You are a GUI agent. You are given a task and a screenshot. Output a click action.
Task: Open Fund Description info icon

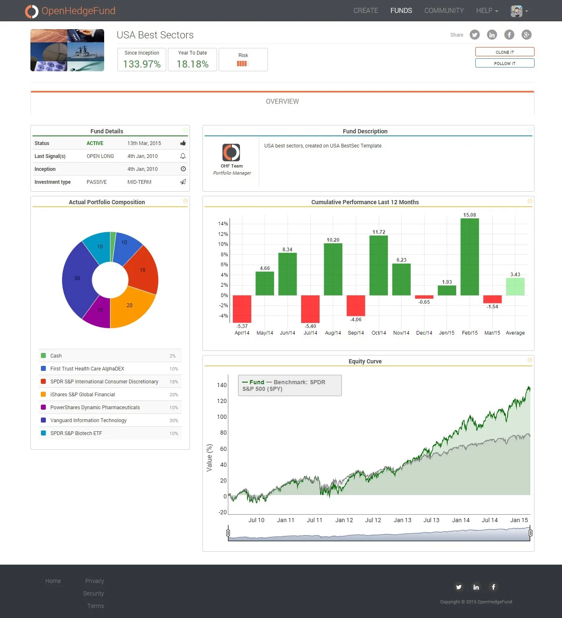point(530,130)
